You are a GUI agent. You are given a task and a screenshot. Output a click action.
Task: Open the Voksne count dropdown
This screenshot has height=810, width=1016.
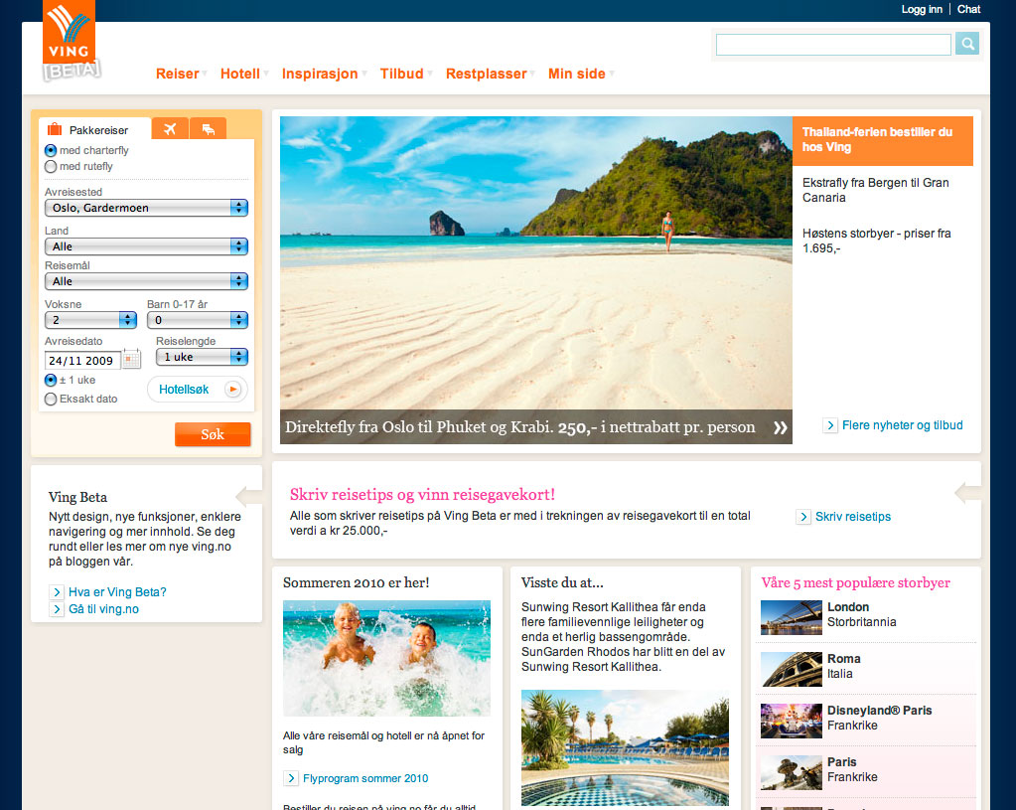tap(90, 320)
